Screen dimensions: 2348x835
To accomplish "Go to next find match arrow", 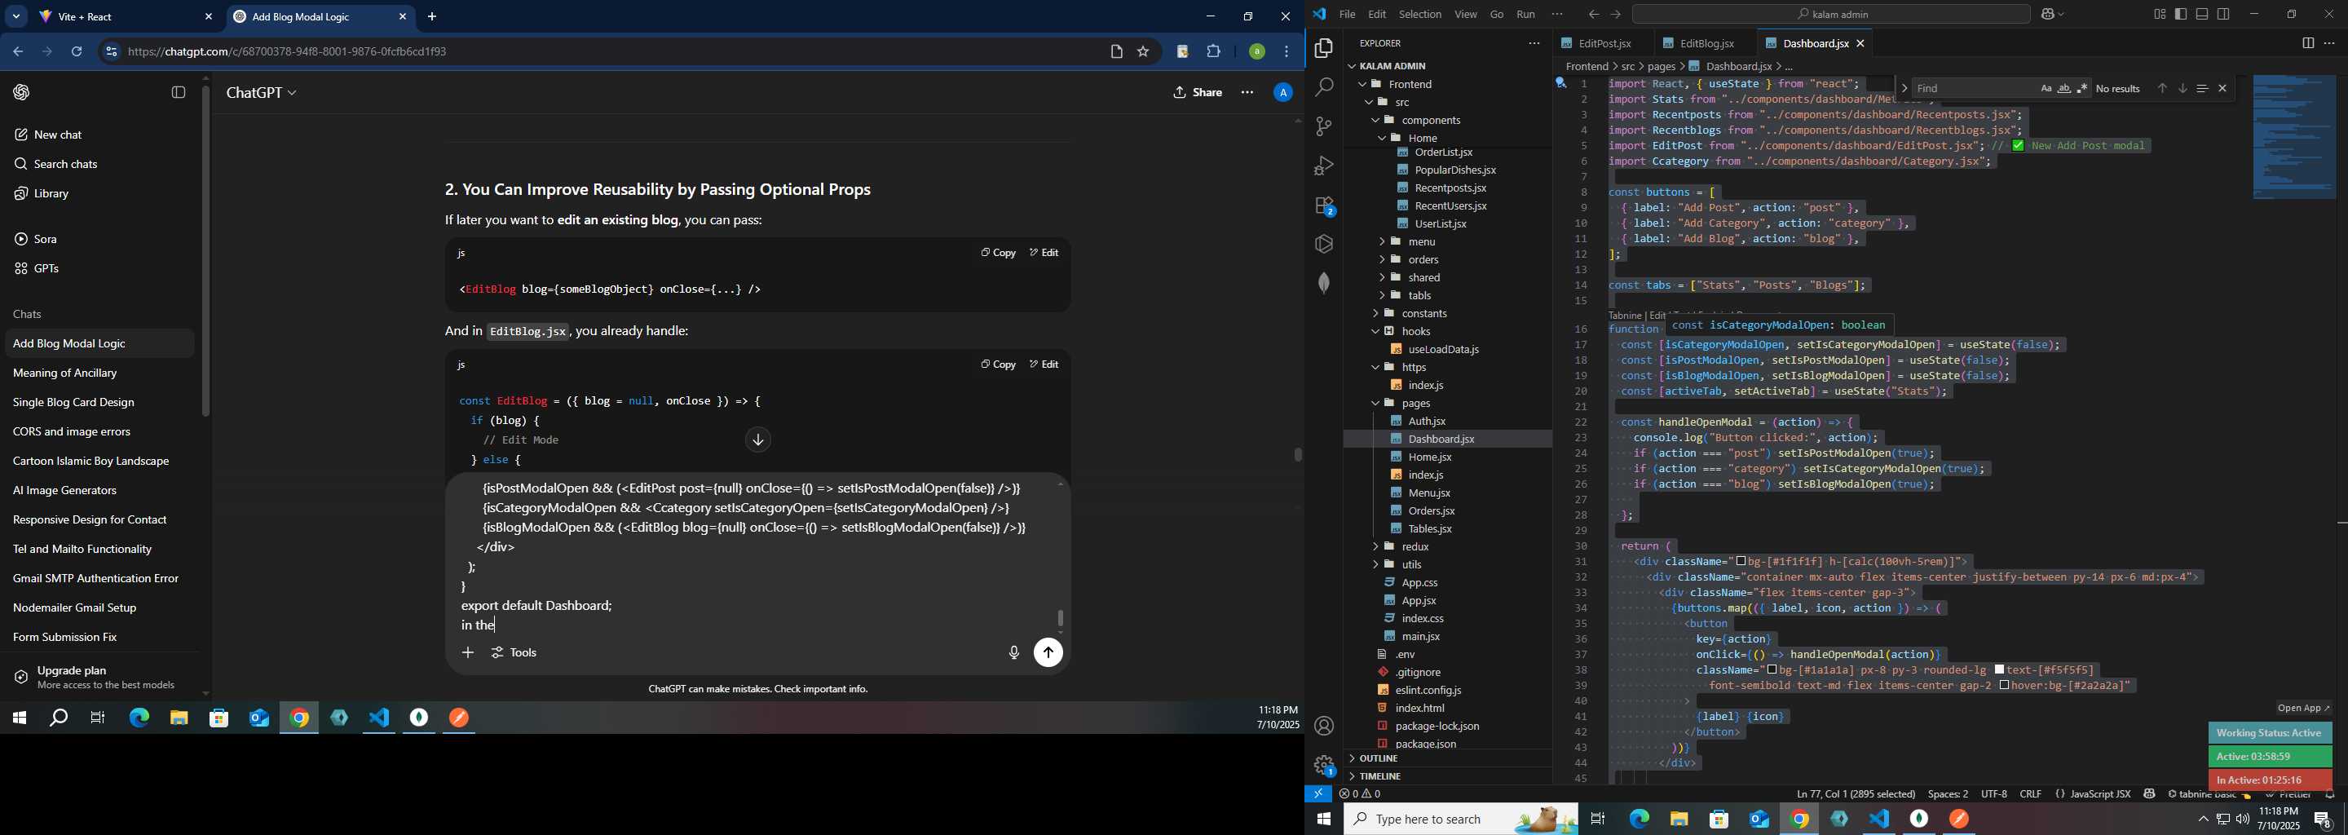I will (2182, 88).
